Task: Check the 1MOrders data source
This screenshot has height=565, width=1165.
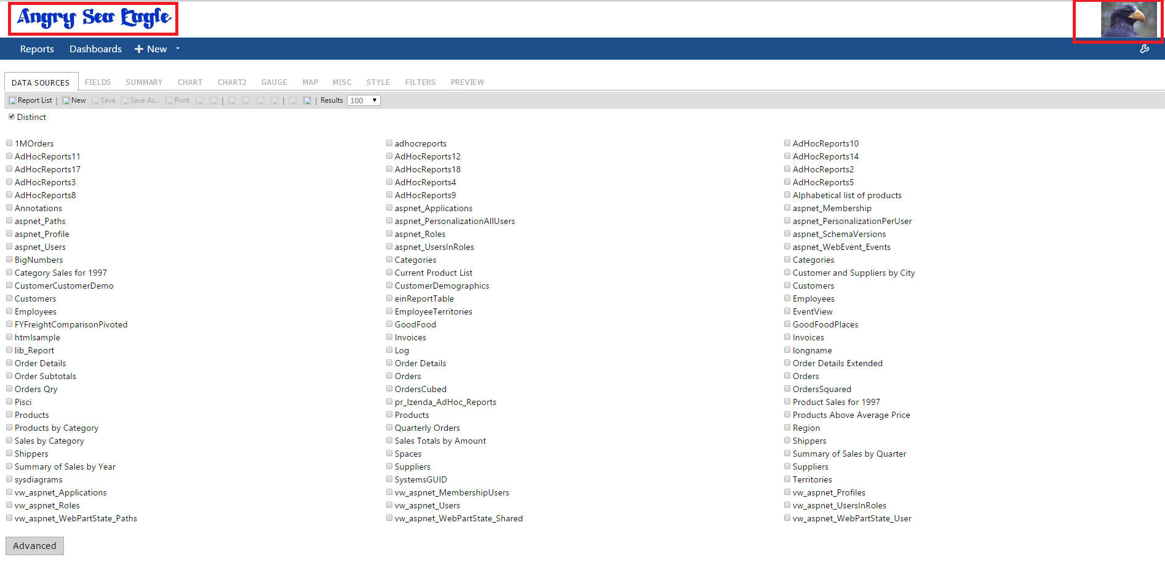Action: tap(10, 143)
